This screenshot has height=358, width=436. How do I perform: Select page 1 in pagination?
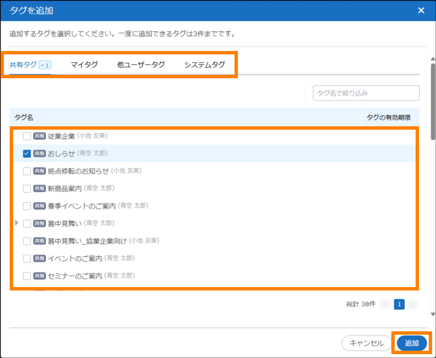[x=399, y=304]
